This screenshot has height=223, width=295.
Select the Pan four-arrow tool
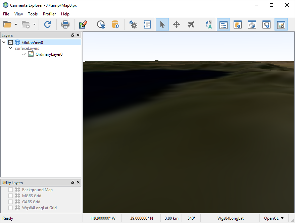click(x=176, y=24)
